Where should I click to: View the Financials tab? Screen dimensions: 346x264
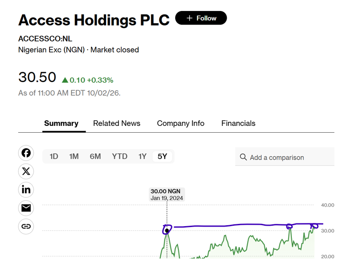point(238,123)
